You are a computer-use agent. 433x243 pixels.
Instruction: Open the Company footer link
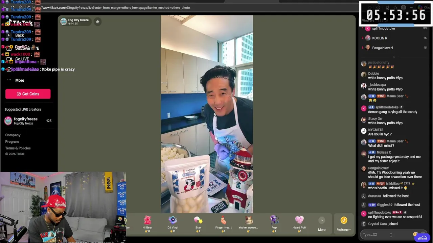click(x=13, y=135)
